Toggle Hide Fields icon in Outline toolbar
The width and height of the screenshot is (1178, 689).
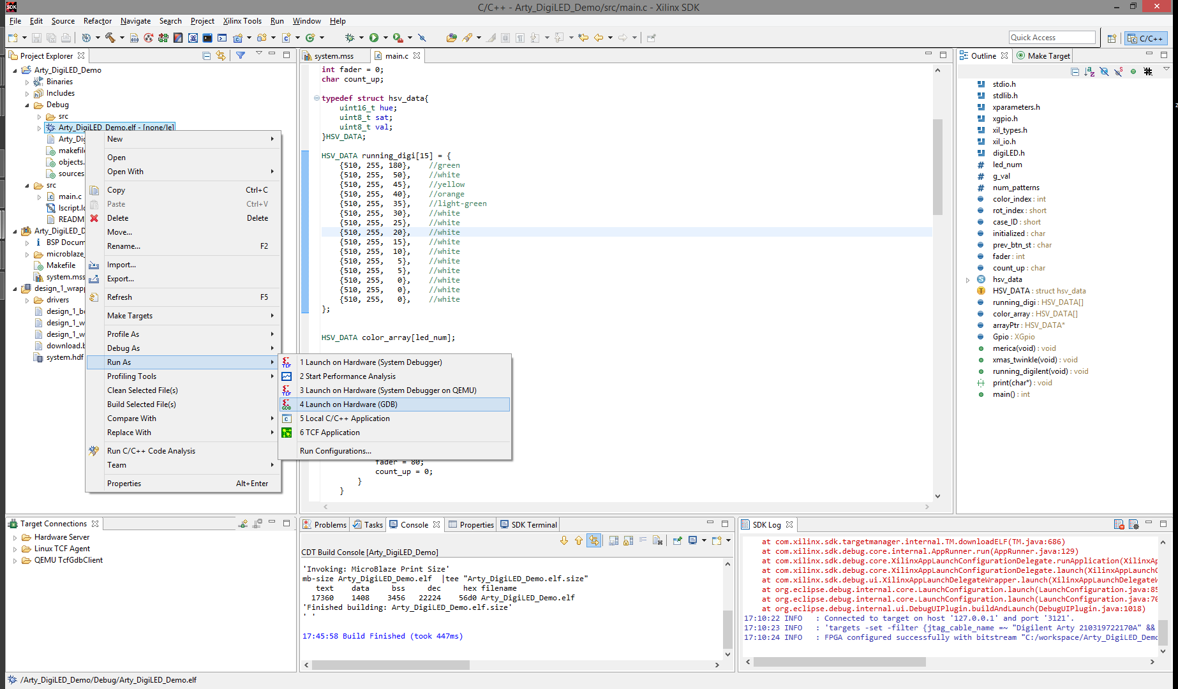1104,71
